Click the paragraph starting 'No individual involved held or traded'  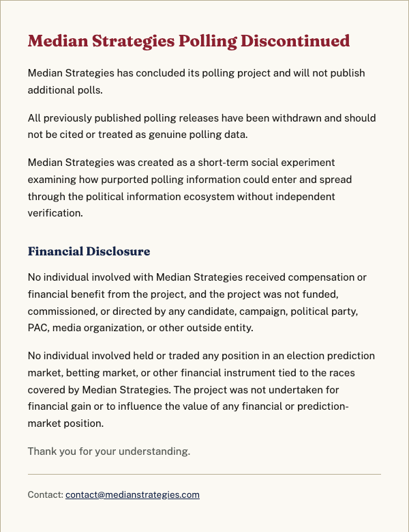(201, 389)
